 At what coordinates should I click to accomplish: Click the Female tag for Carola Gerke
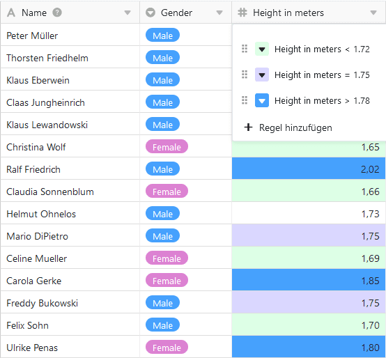coord(167,280)
